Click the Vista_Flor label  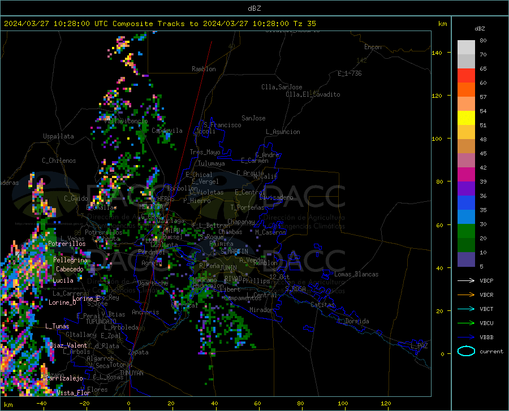pyautogui.click(x=74, y=393)
